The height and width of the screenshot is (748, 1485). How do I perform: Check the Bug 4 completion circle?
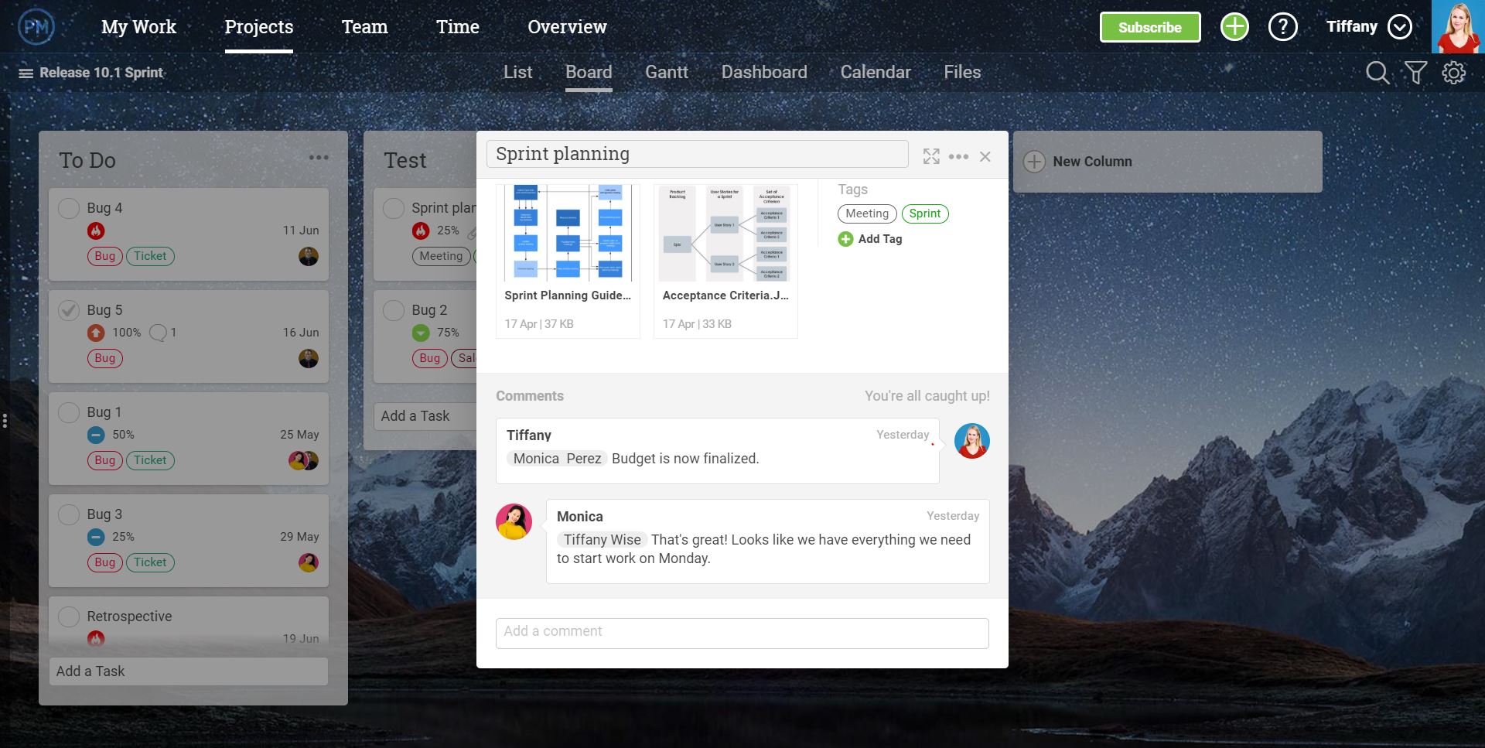coord(68,207)
